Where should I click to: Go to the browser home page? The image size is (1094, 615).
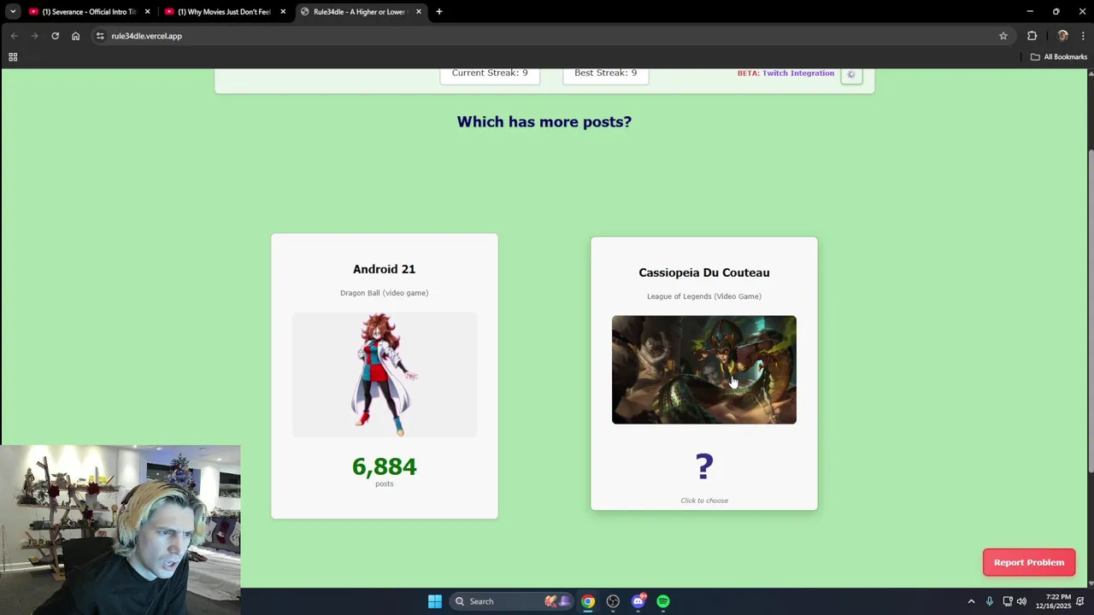coord(76,36)
